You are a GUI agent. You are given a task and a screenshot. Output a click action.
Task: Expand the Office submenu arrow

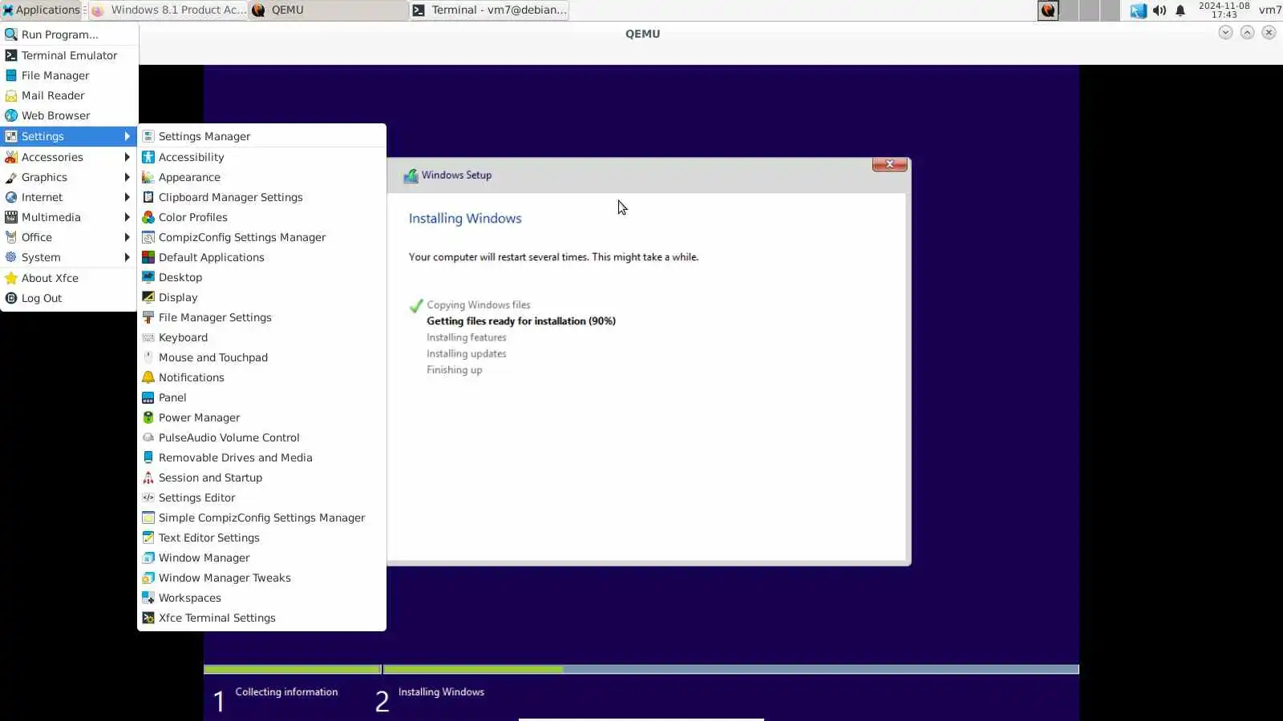click(127, 237)
